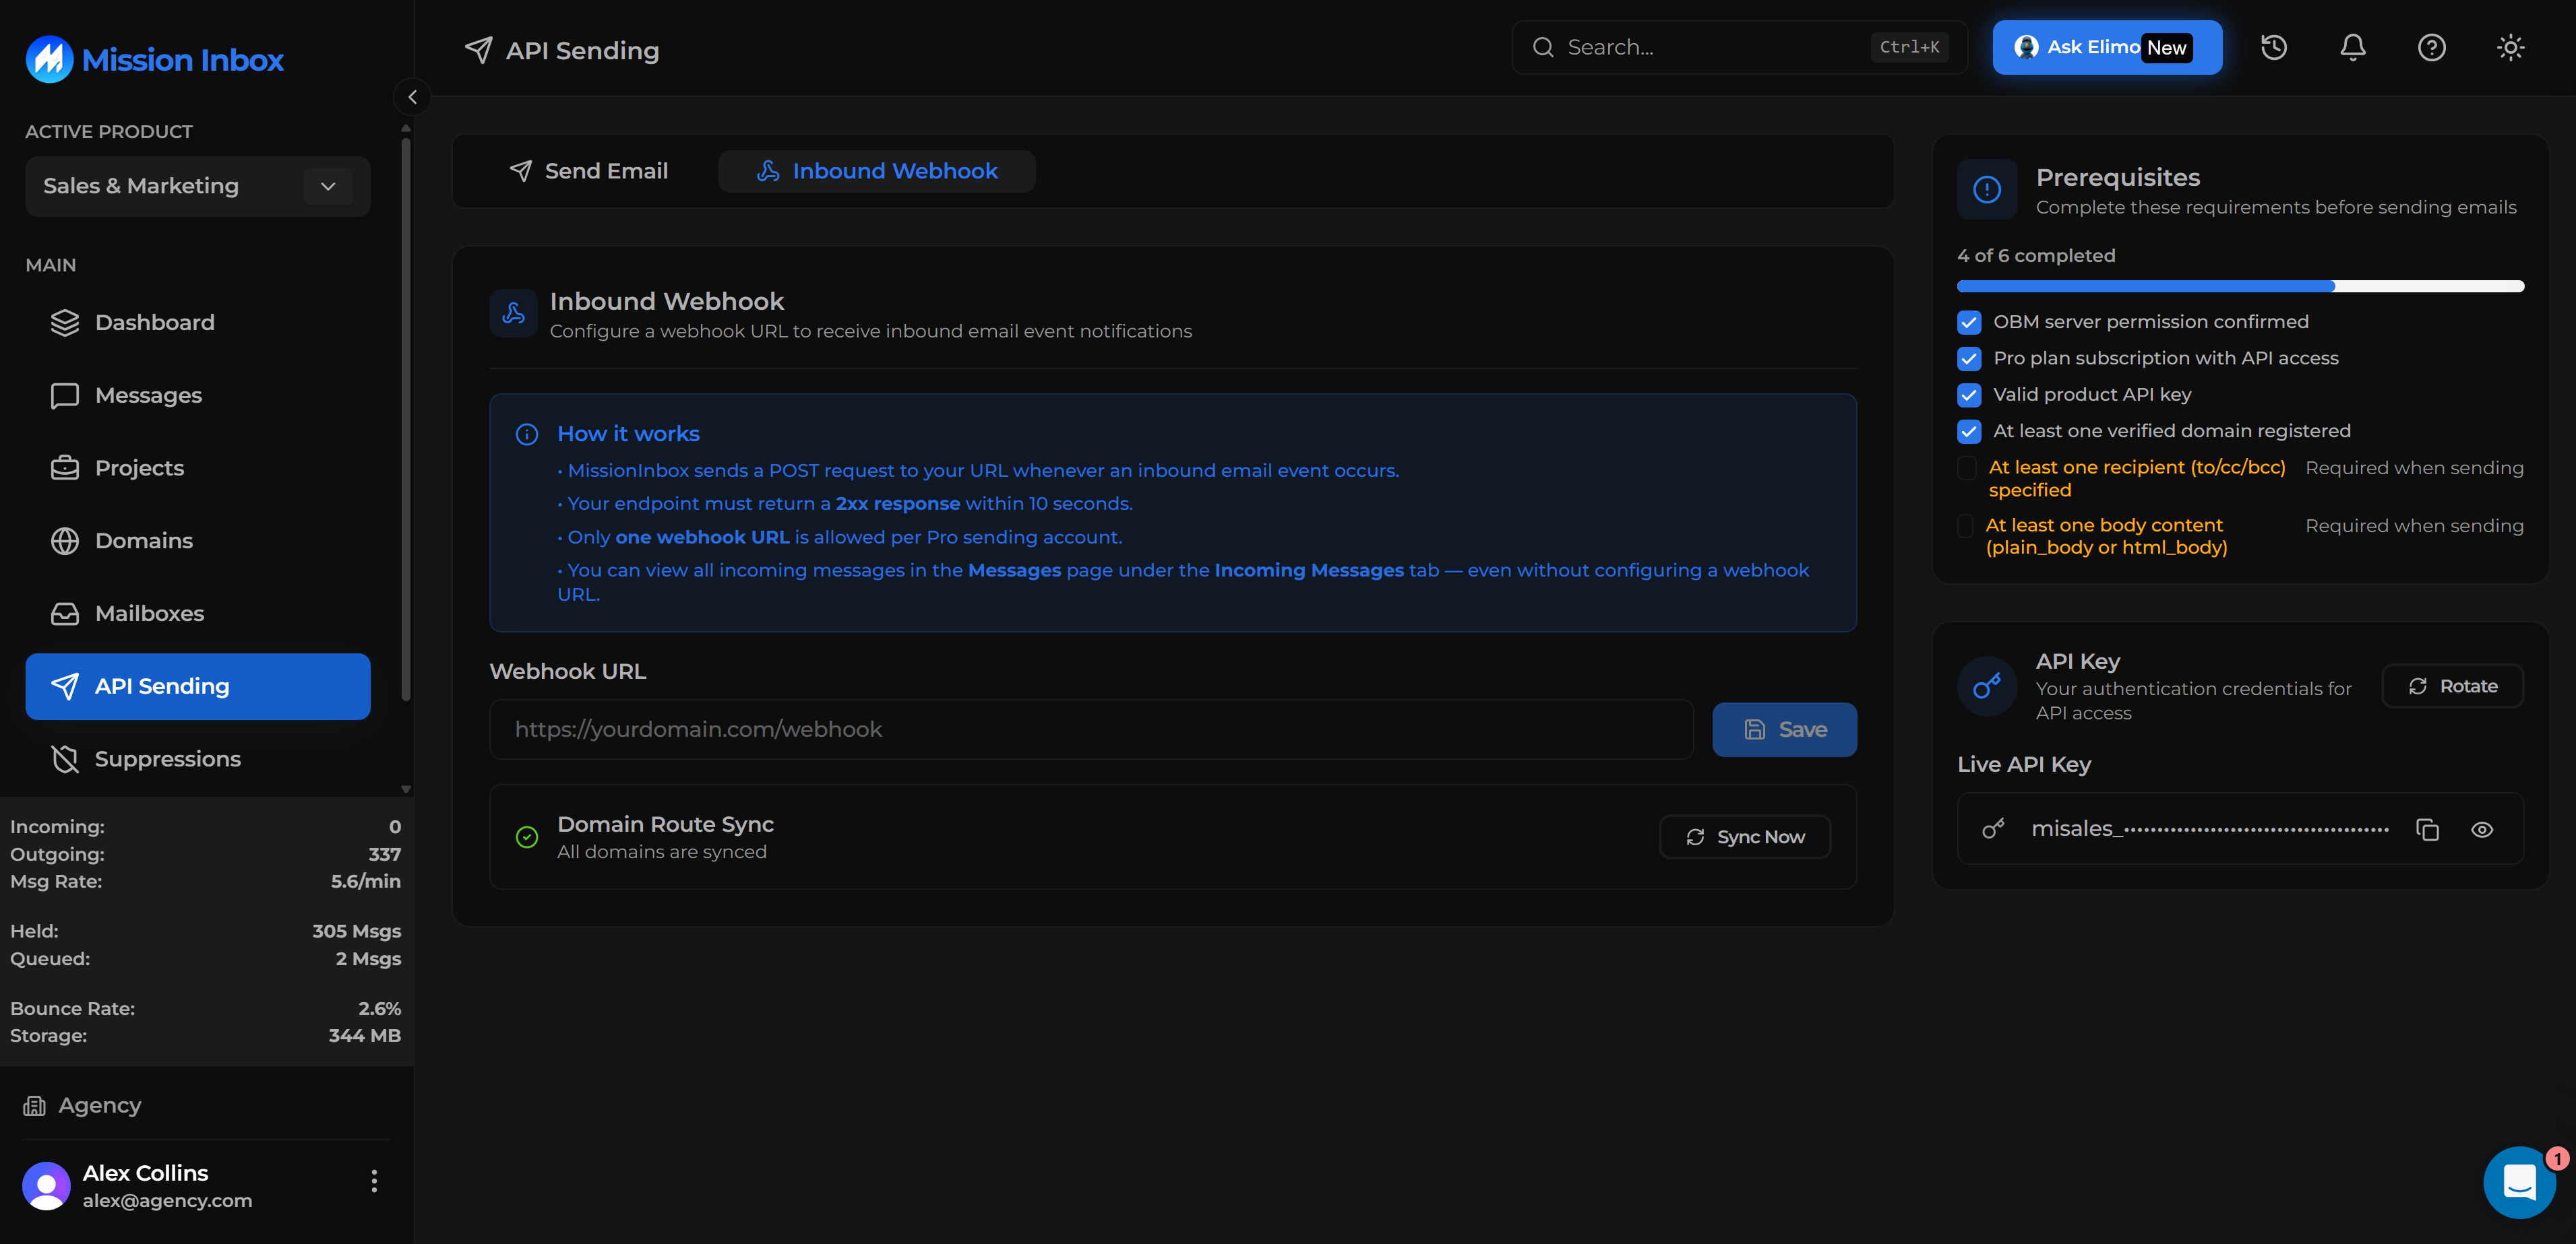
Task: Click the Mission Inbox logo icon
Action: pyautogui.click(x=49, y=60)
